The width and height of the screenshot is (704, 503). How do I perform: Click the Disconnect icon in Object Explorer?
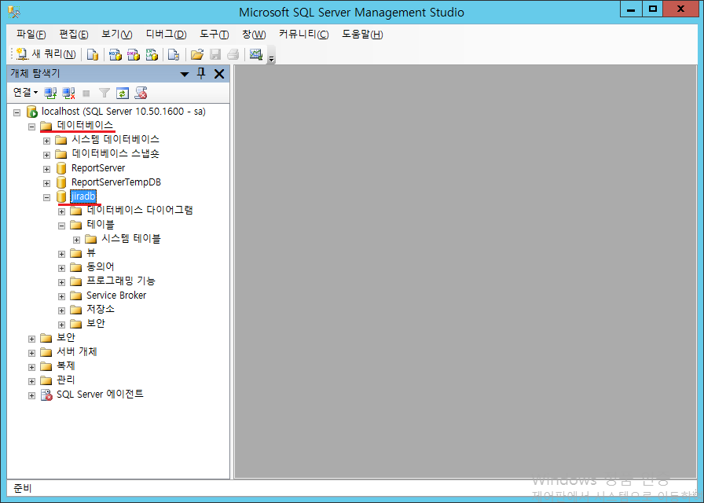point(68,93)
